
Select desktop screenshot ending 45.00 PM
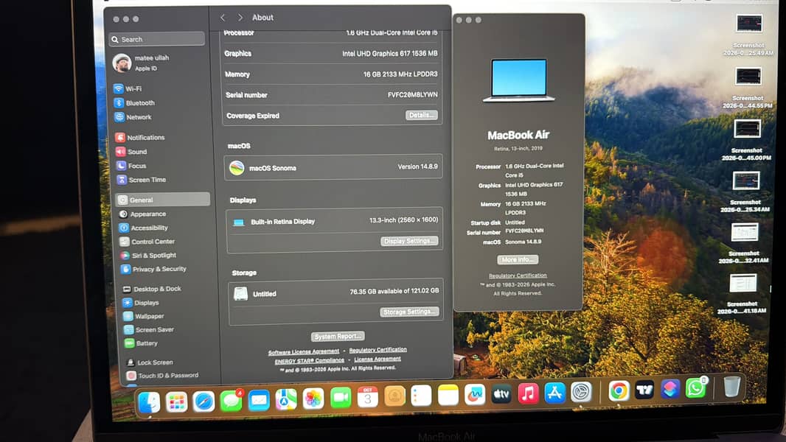(x=747, y=140)
